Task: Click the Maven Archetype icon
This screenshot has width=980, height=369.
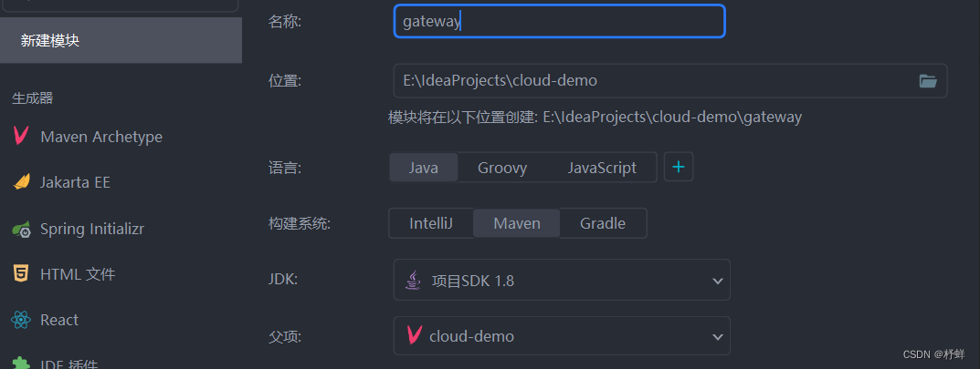Action: pyautogui.click(x=21, y=136)
